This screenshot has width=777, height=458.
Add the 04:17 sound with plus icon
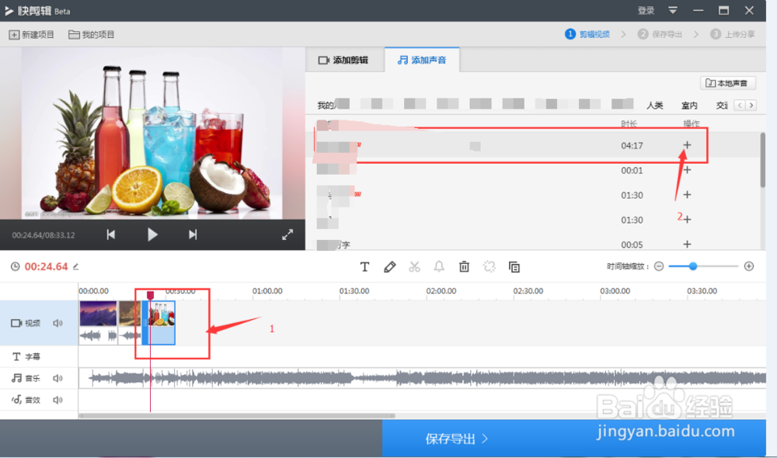point(687,145)
